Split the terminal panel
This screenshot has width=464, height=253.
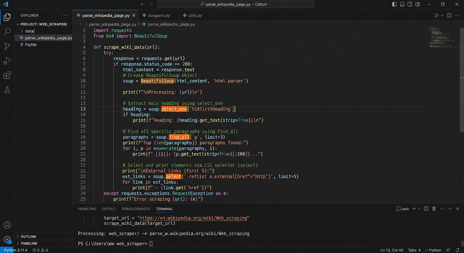click(426, 209)
